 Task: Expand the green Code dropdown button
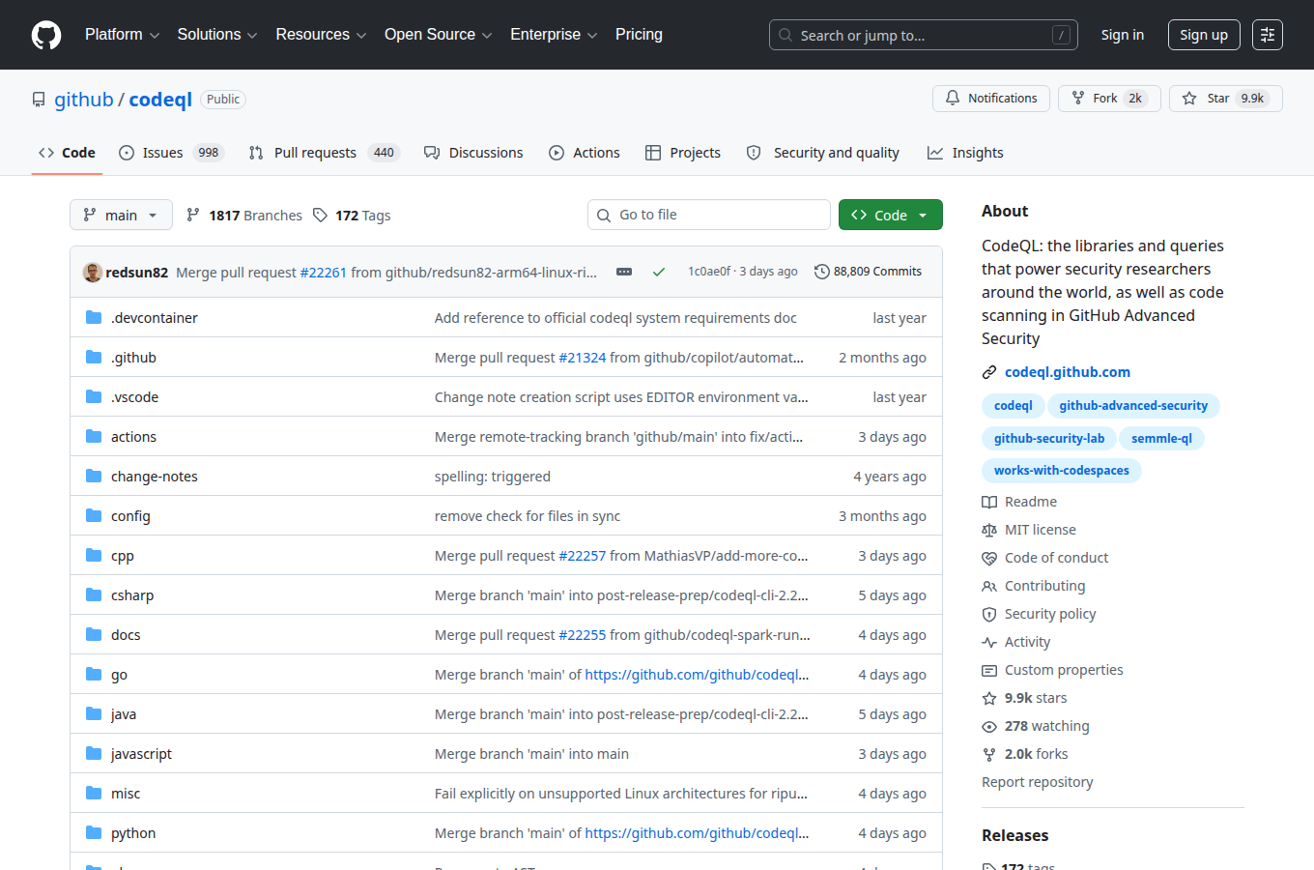[x=891, y=215]
